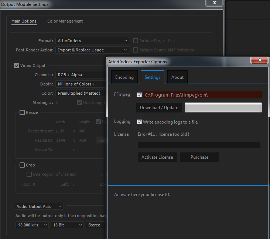Click the Starting # value field
Viewport: 270px width, 239px height.
coord(57,102)
